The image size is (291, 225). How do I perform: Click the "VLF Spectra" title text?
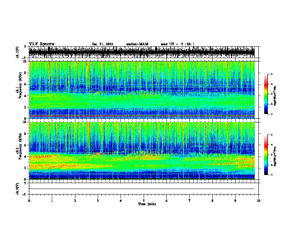(x=42, y=44)
